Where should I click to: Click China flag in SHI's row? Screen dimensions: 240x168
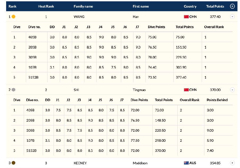[186, 90]
